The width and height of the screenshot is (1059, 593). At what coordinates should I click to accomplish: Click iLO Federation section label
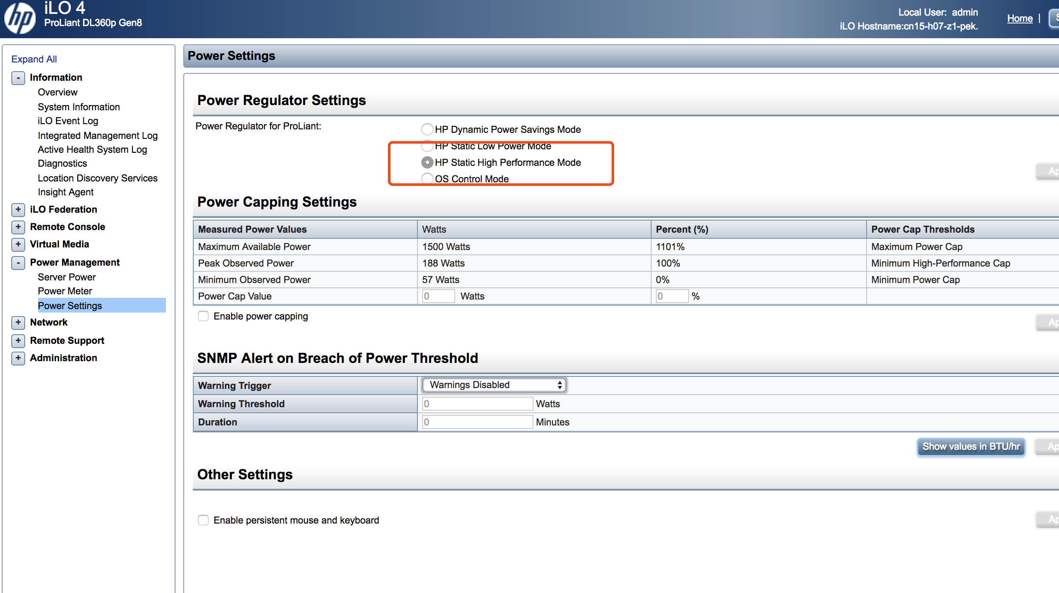coord(63,209)
